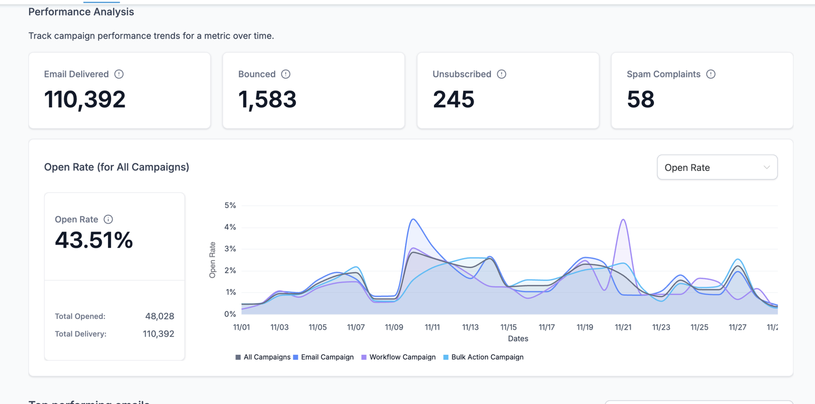815x404 pixels.
Task: Select the Email Delivered 110,392 card
Action: pyautogui.click(x=120, y=91)
